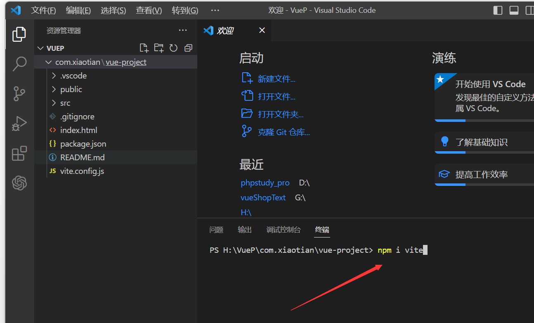Open the 了解基础知识 walkthrough card
The width and height of the screenshot is (534, 323).
[484, 142]
